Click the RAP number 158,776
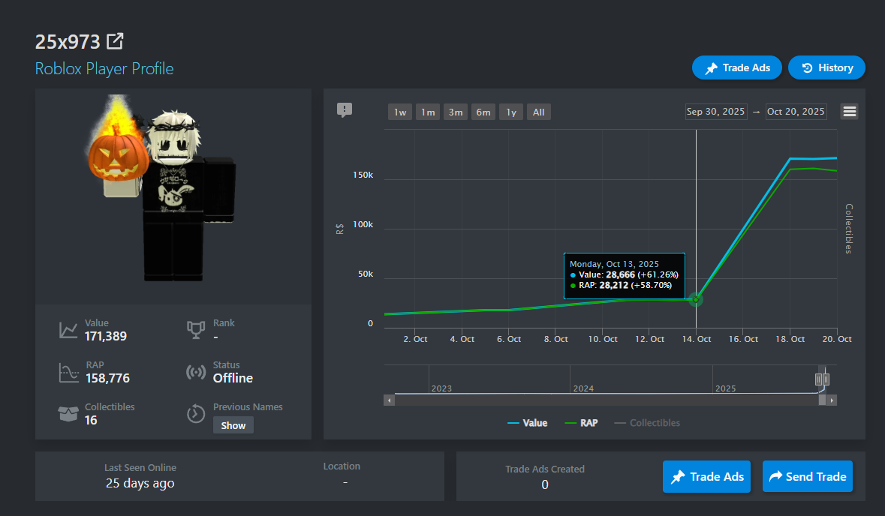The image size is (885, 516). (108, 379)
